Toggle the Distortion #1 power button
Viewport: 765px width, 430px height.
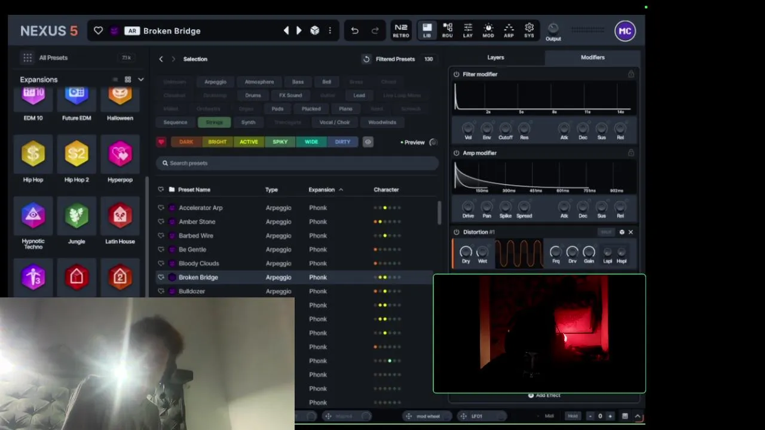(457, 232)
